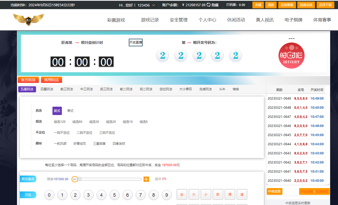
Task: Open the 安全管理 menu
Action: click(x=179, y=20)
